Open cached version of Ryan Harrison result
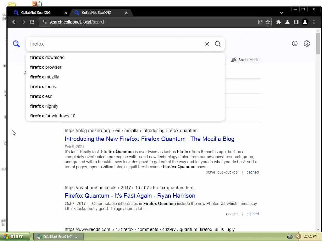This screenshot has height=241, width=322. (253, 214)
